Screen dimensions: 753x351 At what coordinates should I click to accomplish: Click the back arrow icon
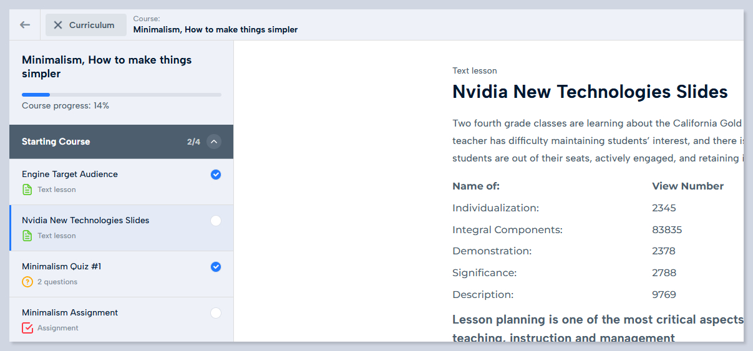tap(25, 25)
